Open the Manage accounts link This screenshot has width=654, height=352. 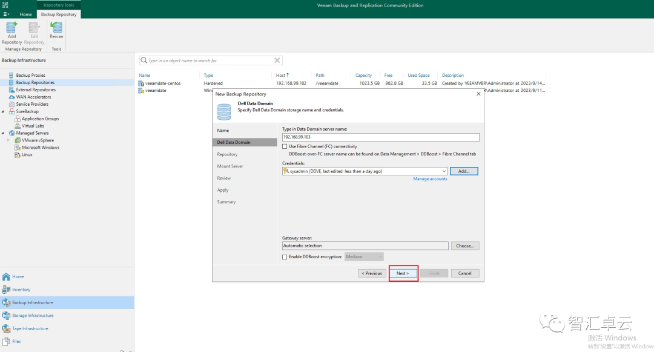(x=430, y=178)
